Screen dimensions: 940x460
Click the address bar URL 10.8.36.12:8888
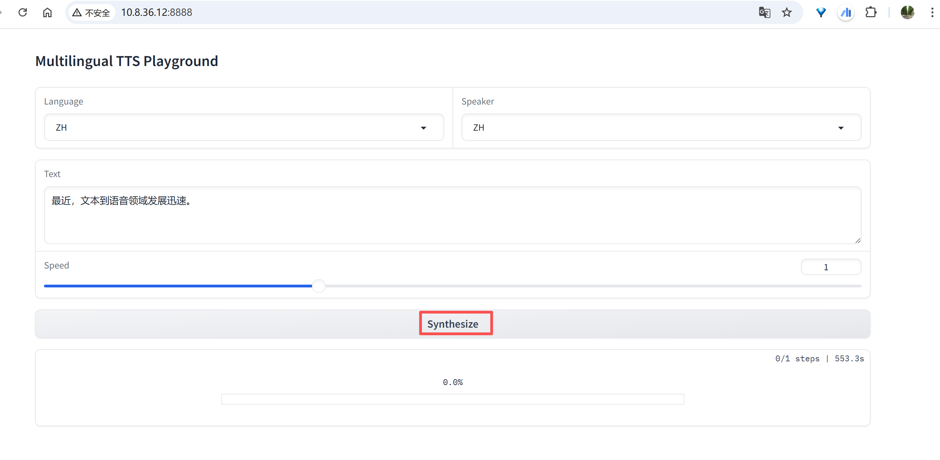tap(157, 12)
